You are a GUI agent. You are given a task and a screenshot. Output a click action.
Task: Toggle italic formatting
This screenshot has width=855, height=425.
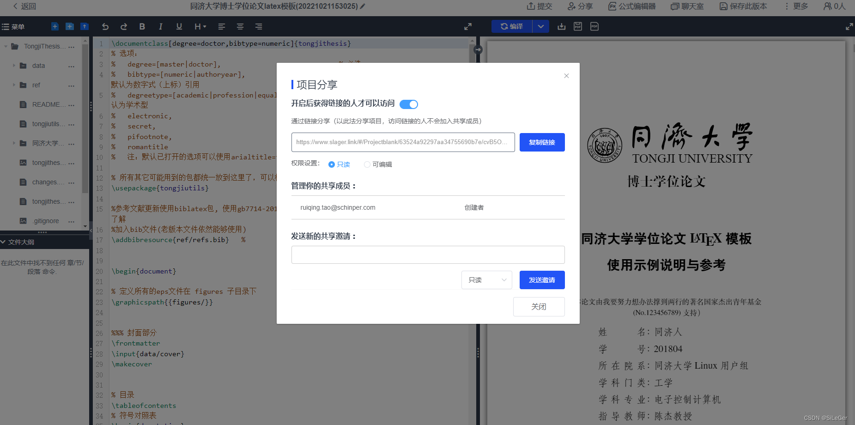point(161,26)
